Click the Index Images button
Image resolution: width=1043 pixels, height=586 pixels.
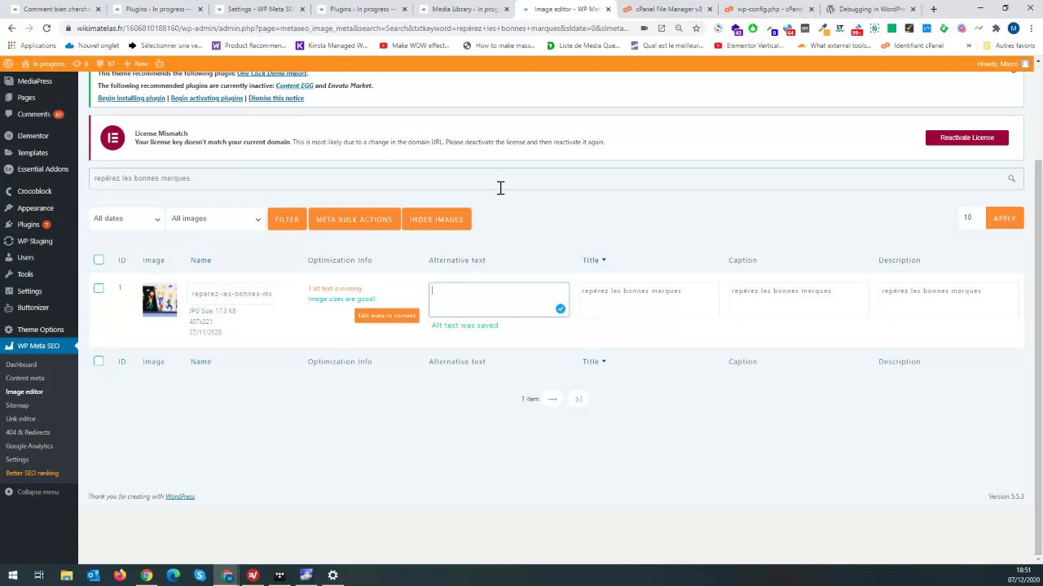click(437, 219)
